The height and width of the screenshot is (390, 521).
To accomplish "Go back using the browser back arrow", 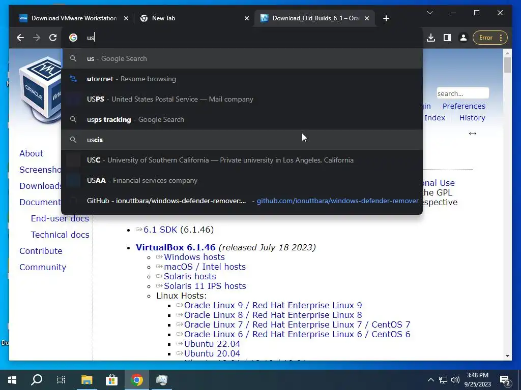I will point(20,38).
